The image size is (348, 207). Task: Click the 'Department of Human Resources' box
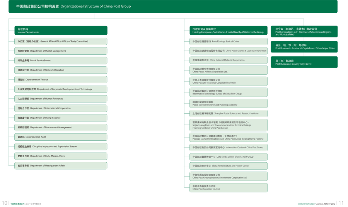pos(61,99)
